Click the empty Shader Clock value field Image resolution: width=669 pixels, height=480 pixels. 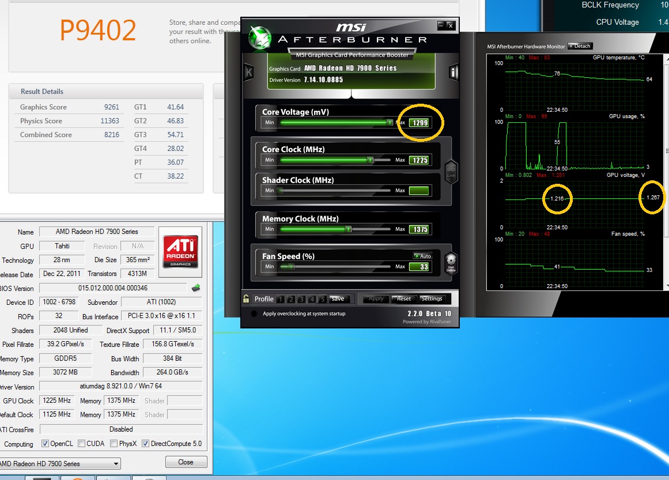tap(418, 191)
